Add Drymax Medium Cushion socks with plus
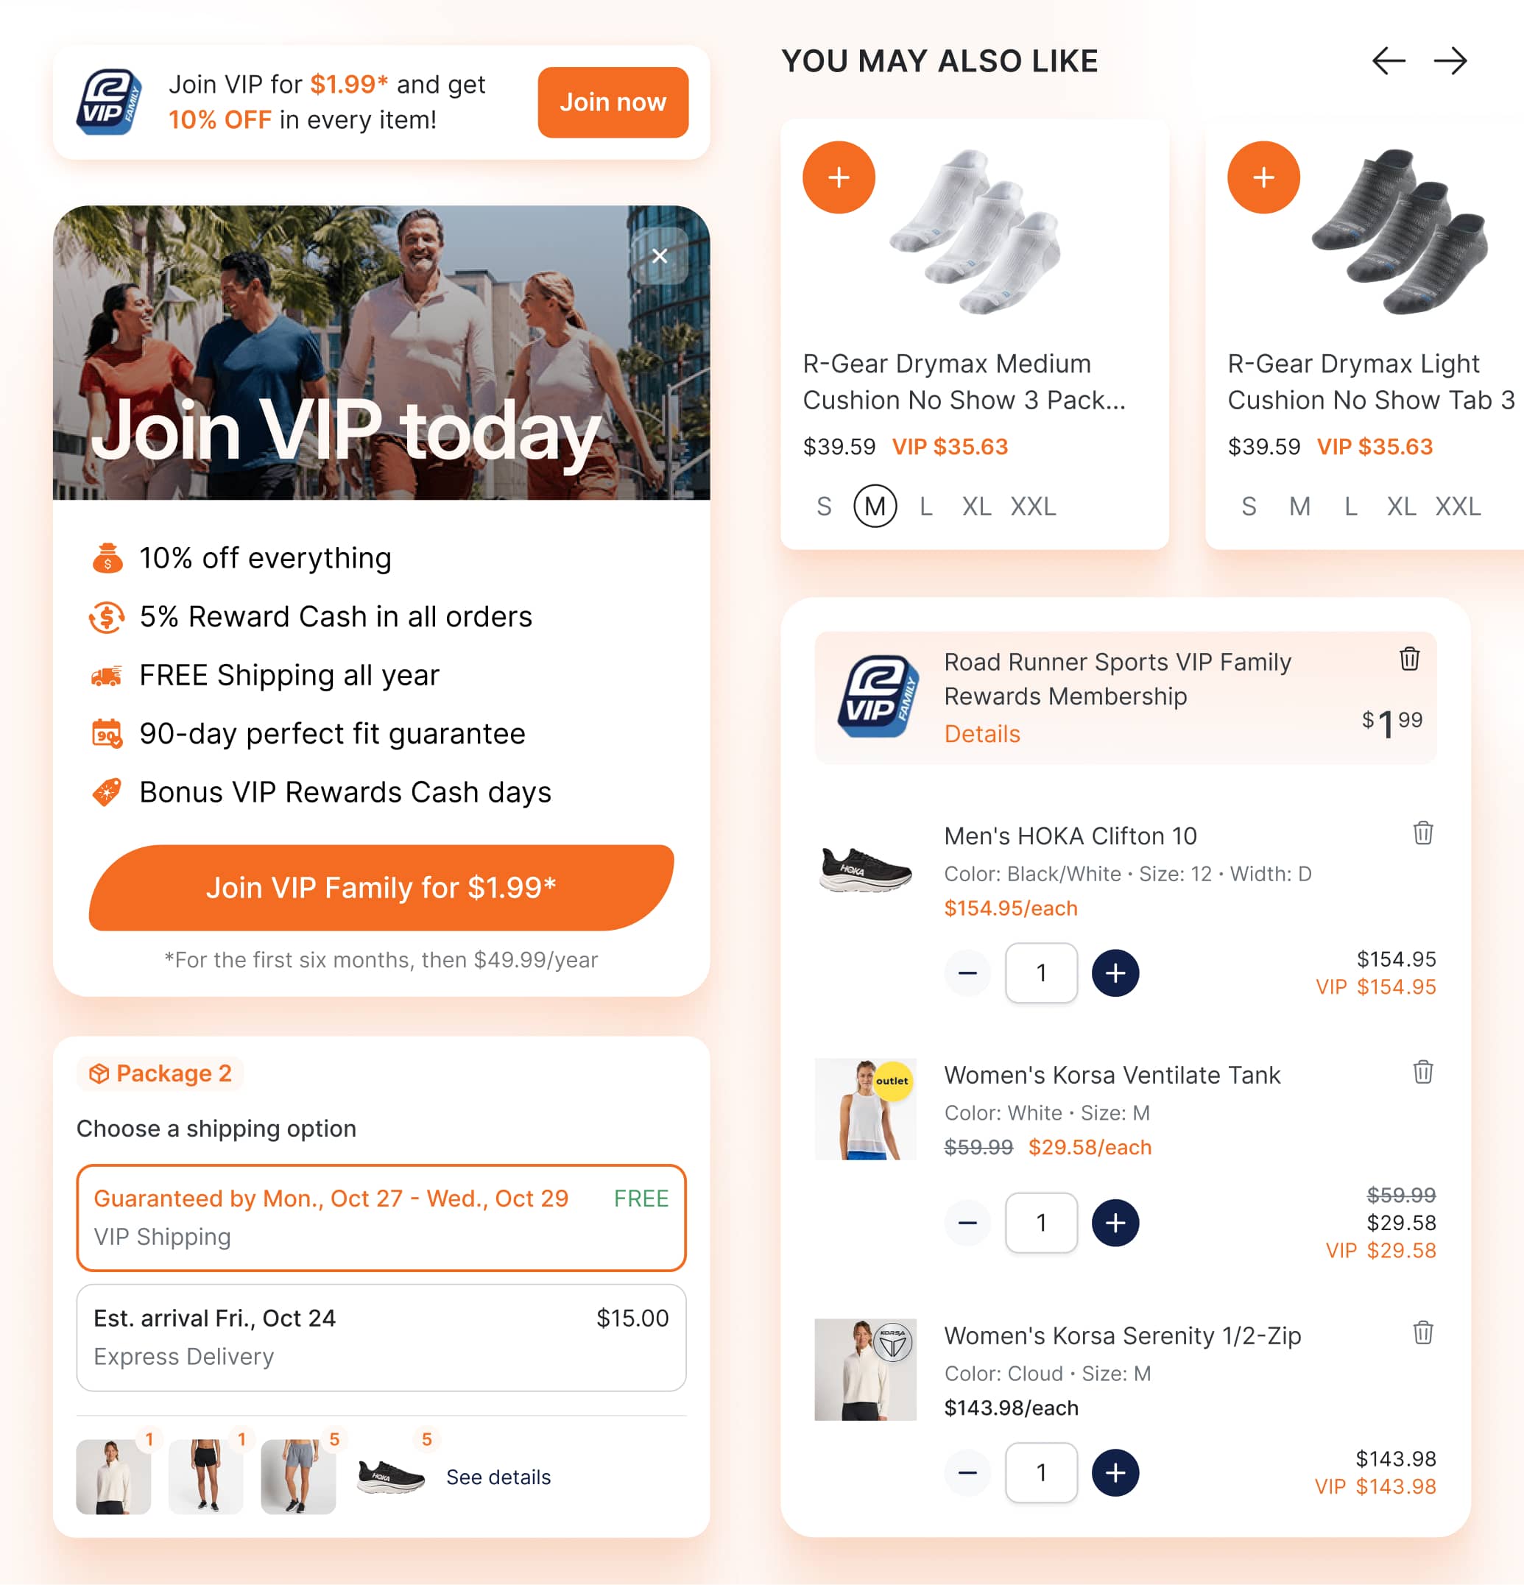Screen dimensions: 1524x1585 pos(839,177)
